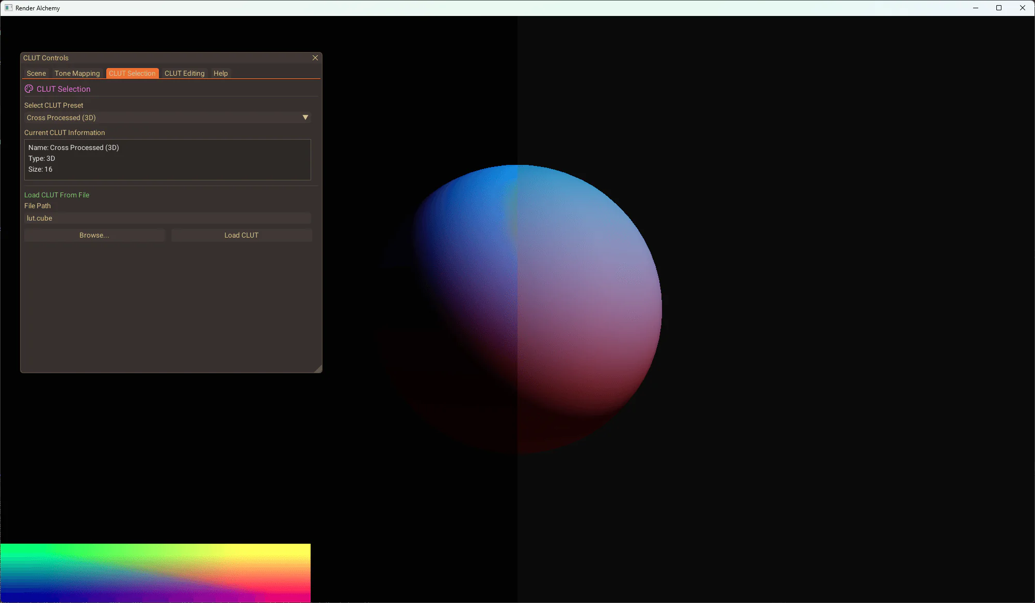Click the Current CLUT Information text box
The width and height of the screenshot is (1035, 603).
[x=167, y=159]
